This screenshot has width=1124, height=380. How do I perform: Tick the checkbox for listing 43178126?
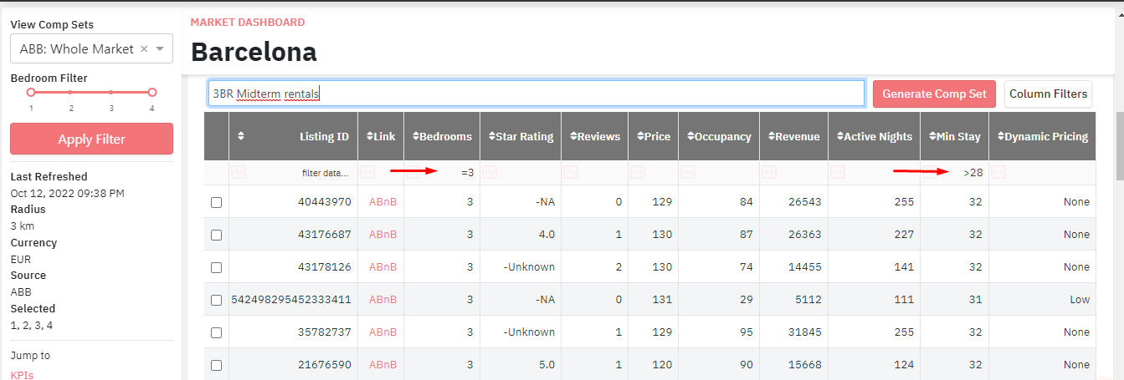(216, 267)
